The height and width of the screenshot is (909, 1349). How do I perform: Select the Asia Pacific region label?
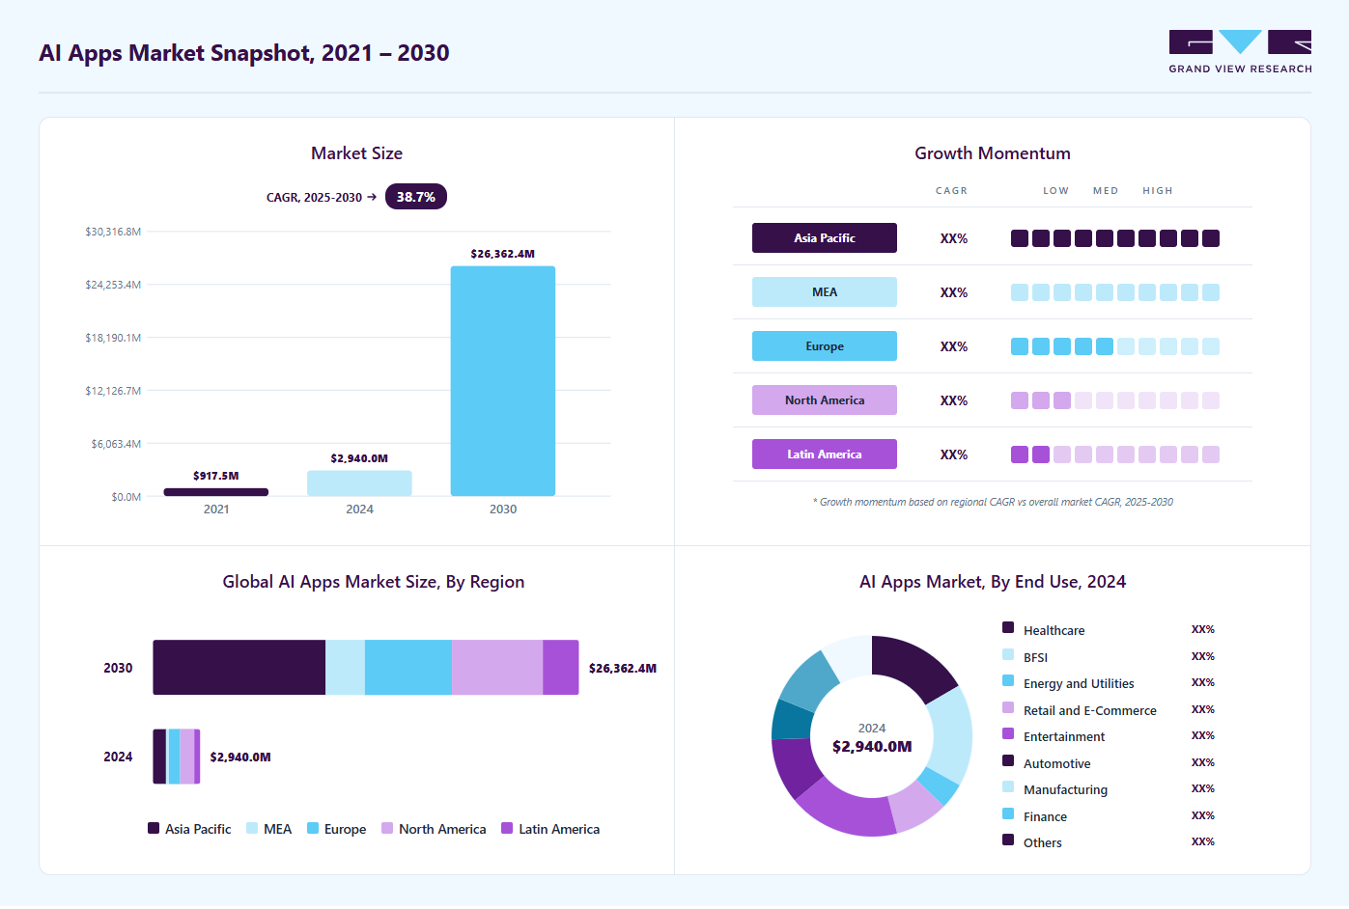click(x=825, y=238)
